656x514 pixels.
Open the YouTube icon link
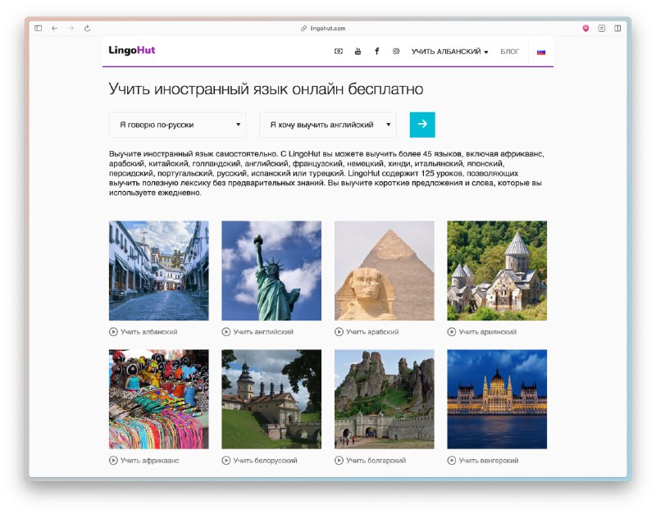[x=358, y=52]
